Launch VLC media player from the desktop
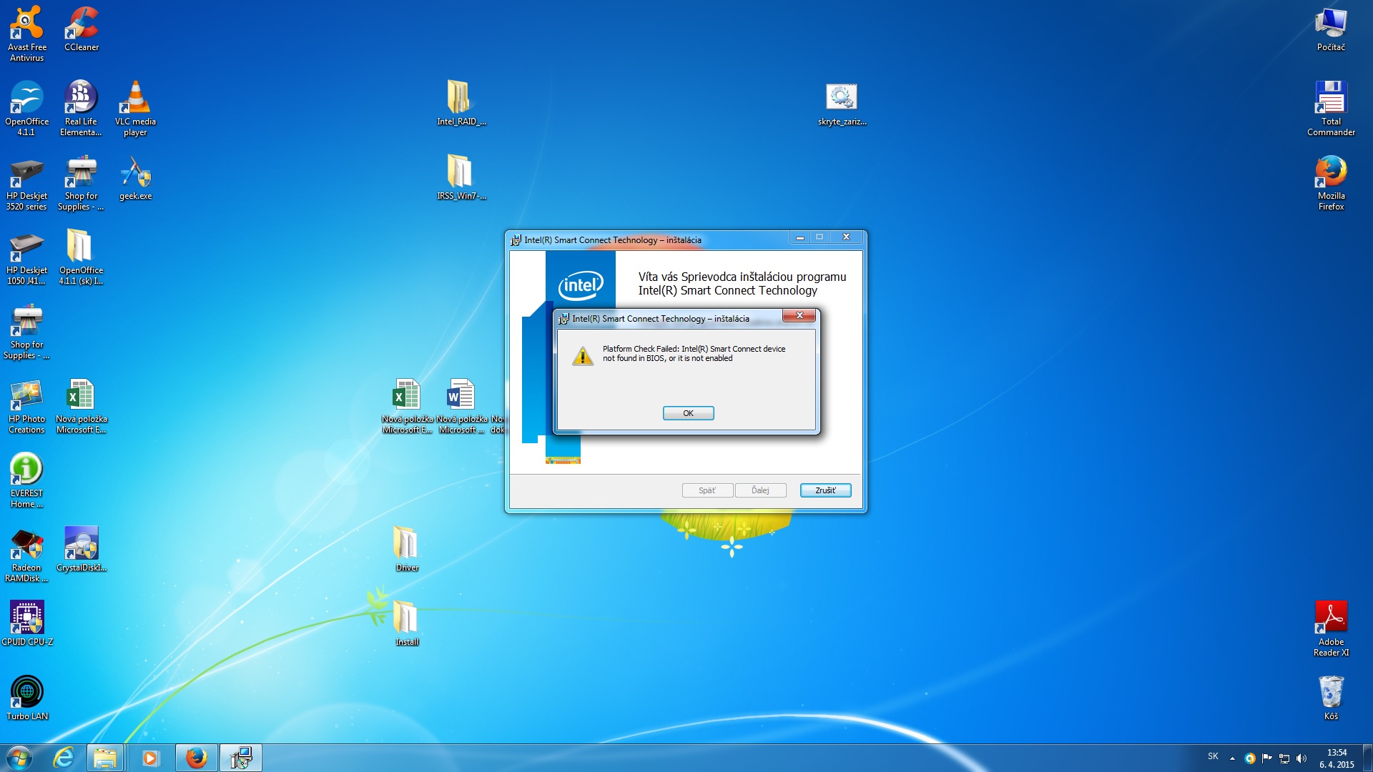 (x=135, y=99)
